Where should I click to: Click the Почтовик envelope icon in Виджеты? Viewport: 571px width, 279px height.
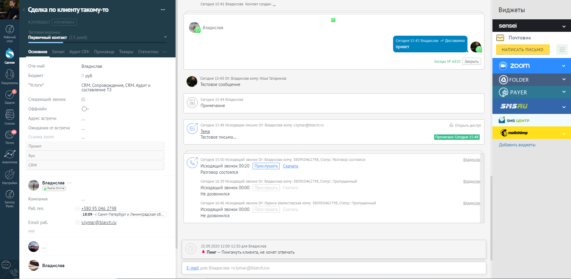point(501,38)
